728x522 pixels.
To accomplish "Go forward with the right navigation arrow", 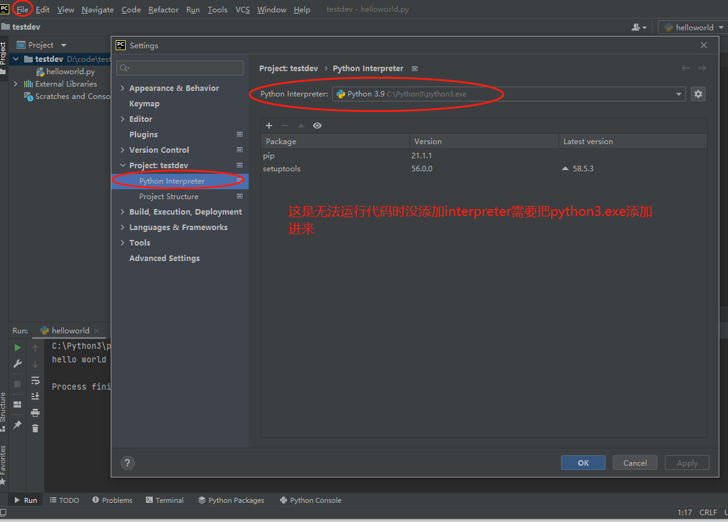I will [x=702, y=68].
